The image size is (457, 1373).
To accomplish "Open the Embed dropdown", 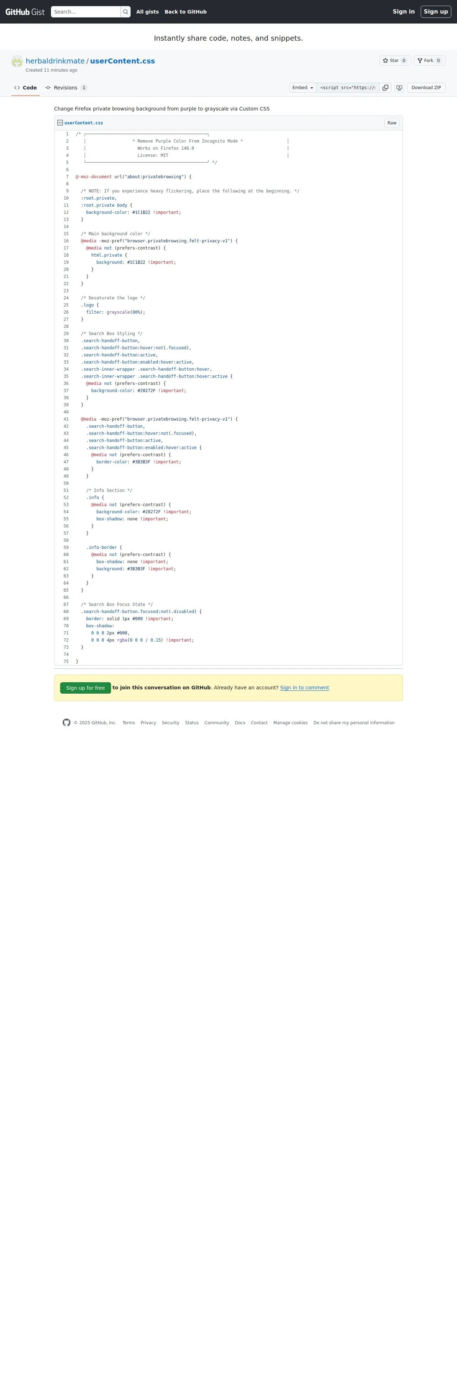I will pos(303,88).
